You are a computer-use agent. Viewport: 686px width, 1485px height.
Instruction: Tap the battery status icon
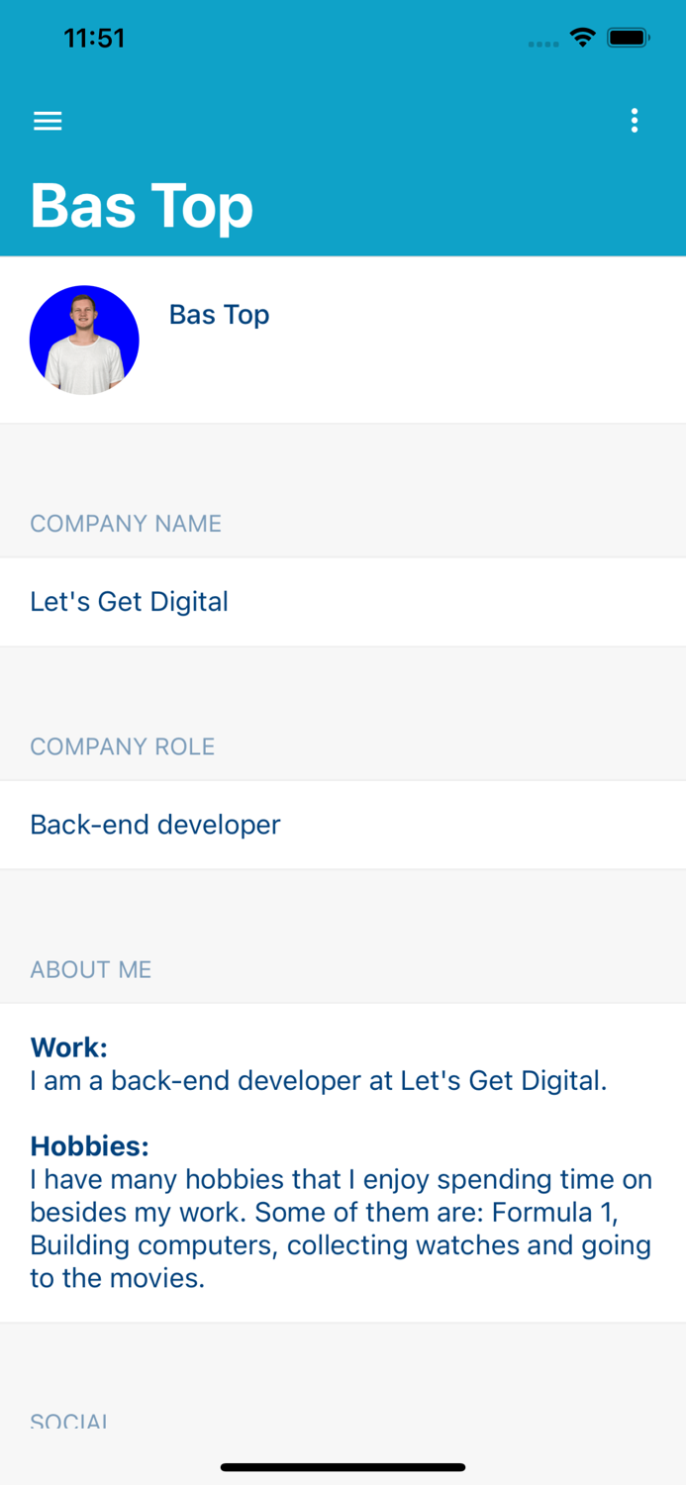point(628,39)
